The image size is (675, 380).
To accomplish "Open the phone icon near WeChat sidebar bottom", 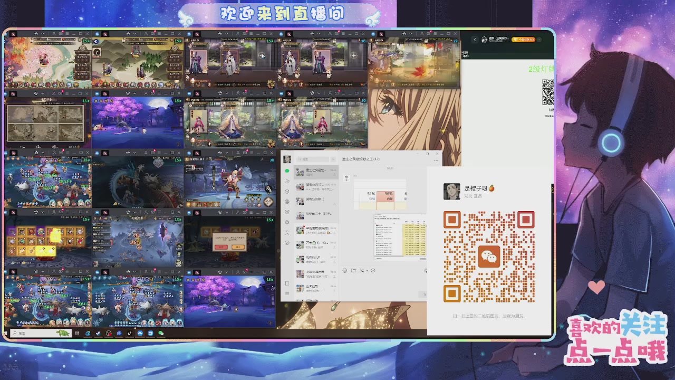I will [x=287, y=283].
